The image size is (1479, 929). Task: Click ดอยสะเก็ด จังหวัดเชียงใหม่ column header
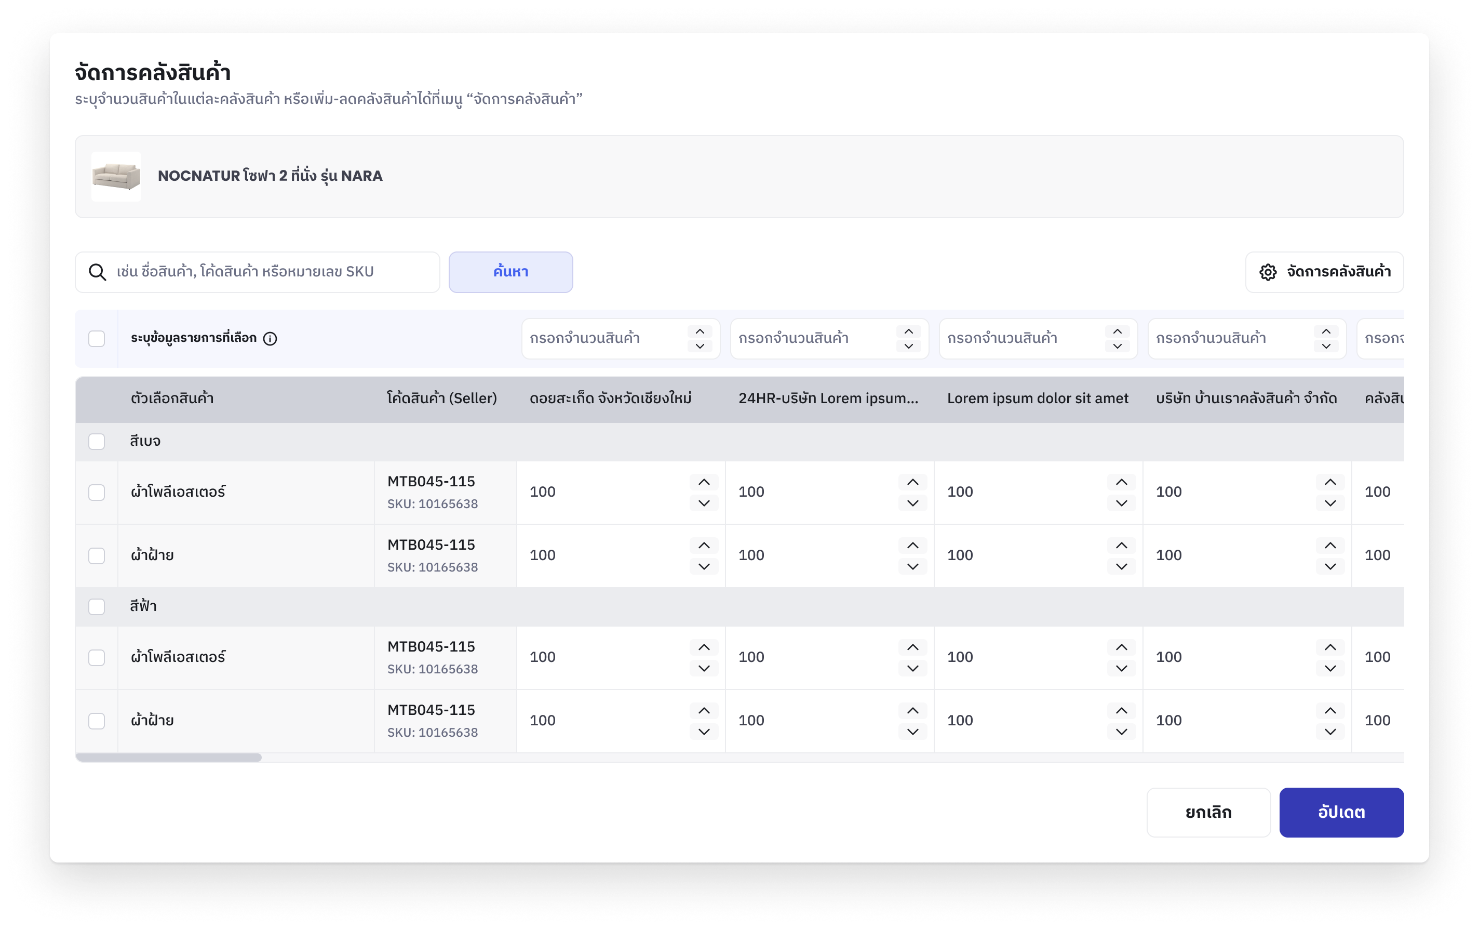click(610, 398)
